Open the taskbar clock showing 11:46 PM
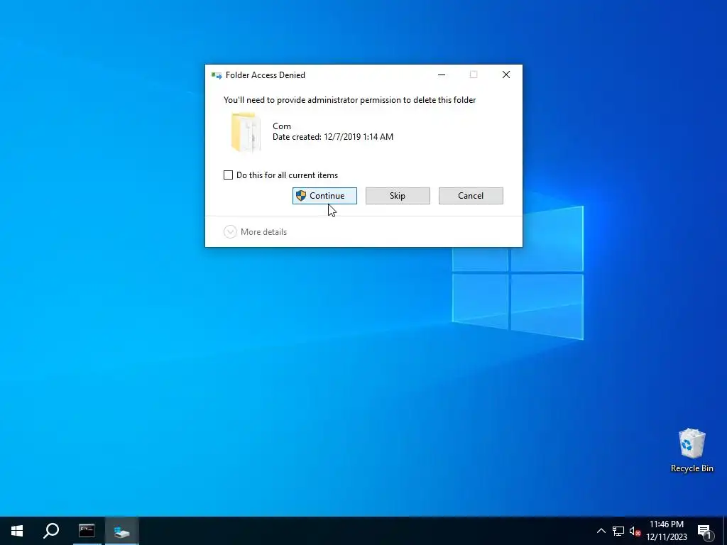This screenshot has height=545, width=727. click(x=666, y=531)
